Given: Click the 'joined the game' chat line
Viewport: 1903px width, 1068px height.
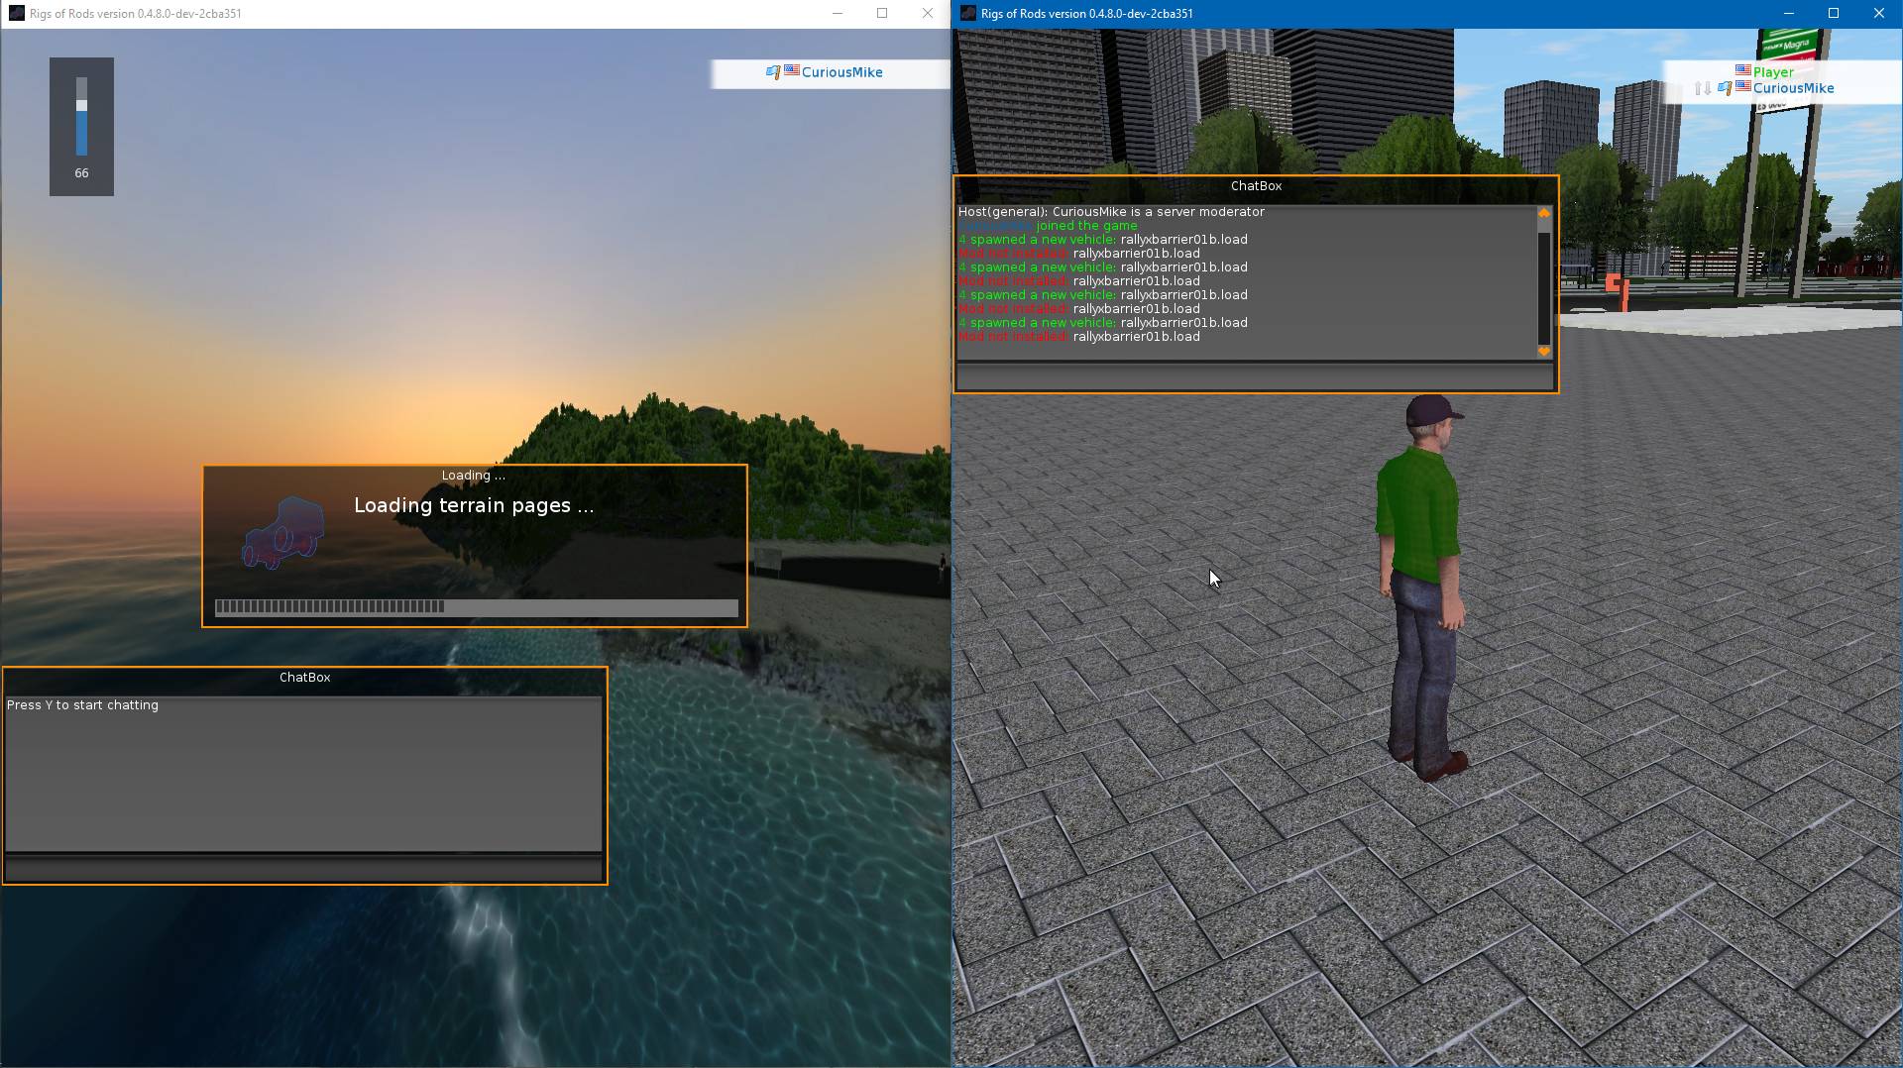Looking at the screenshot, I should click(x=1048, y=226).
